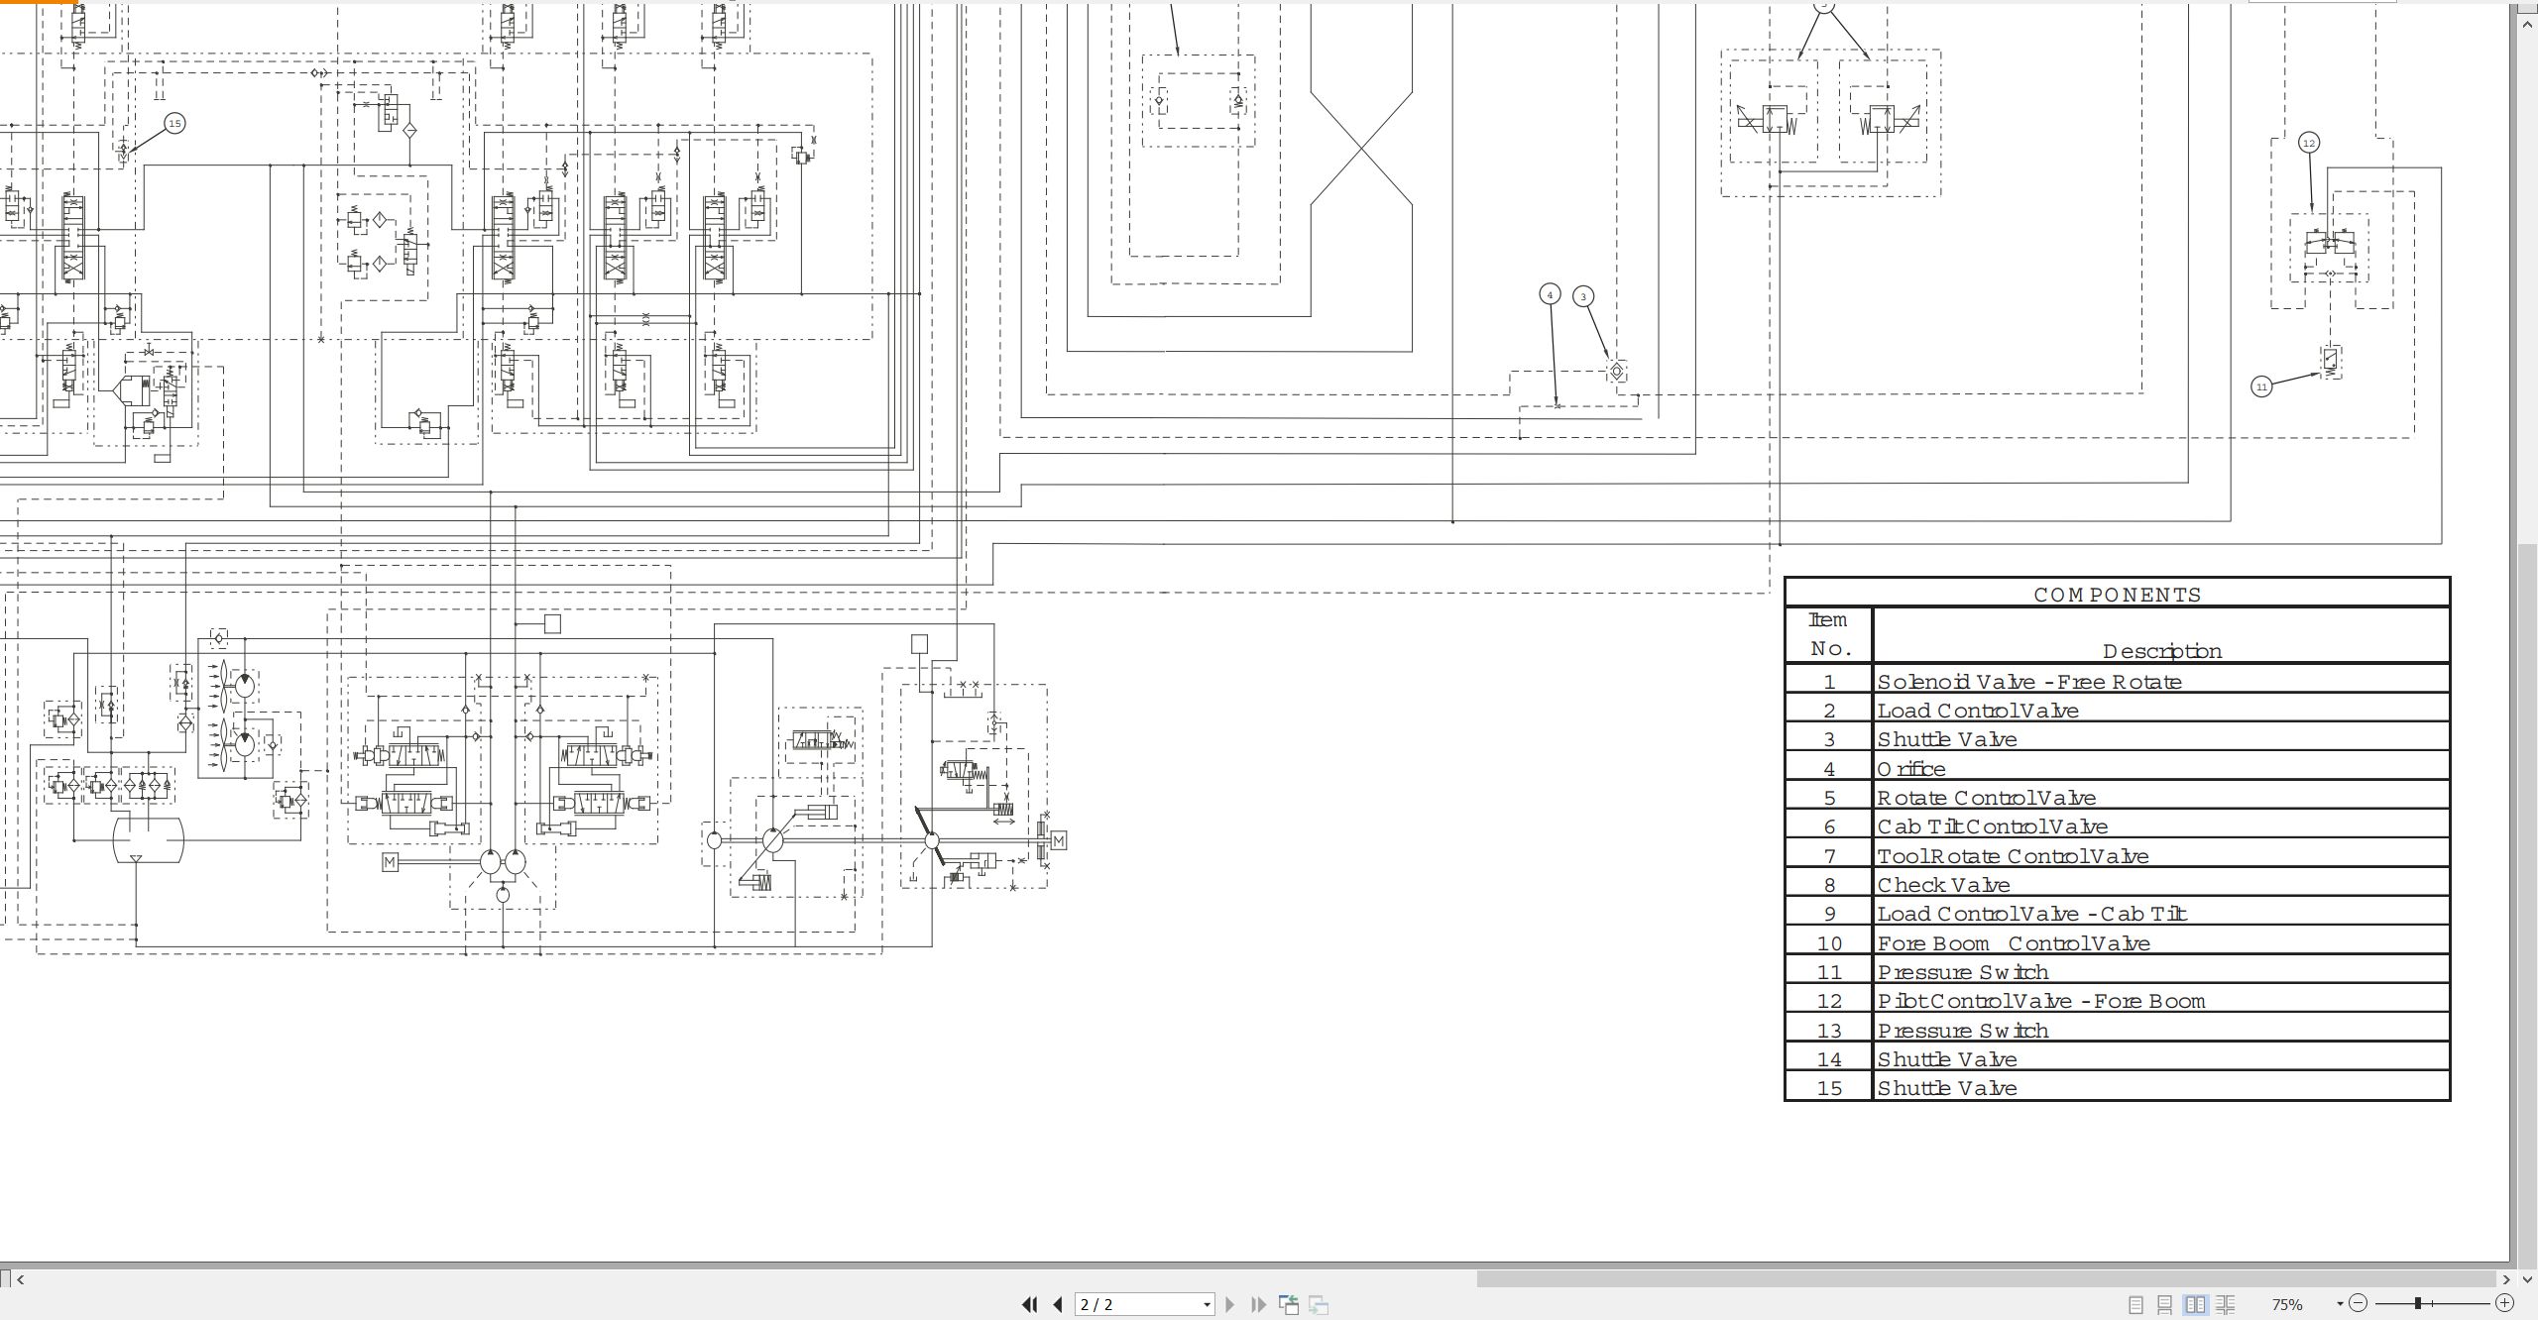Click 'Orifice' description in table
This screenshot has height=1320, width=2538.
click(x=1910, y=769)
